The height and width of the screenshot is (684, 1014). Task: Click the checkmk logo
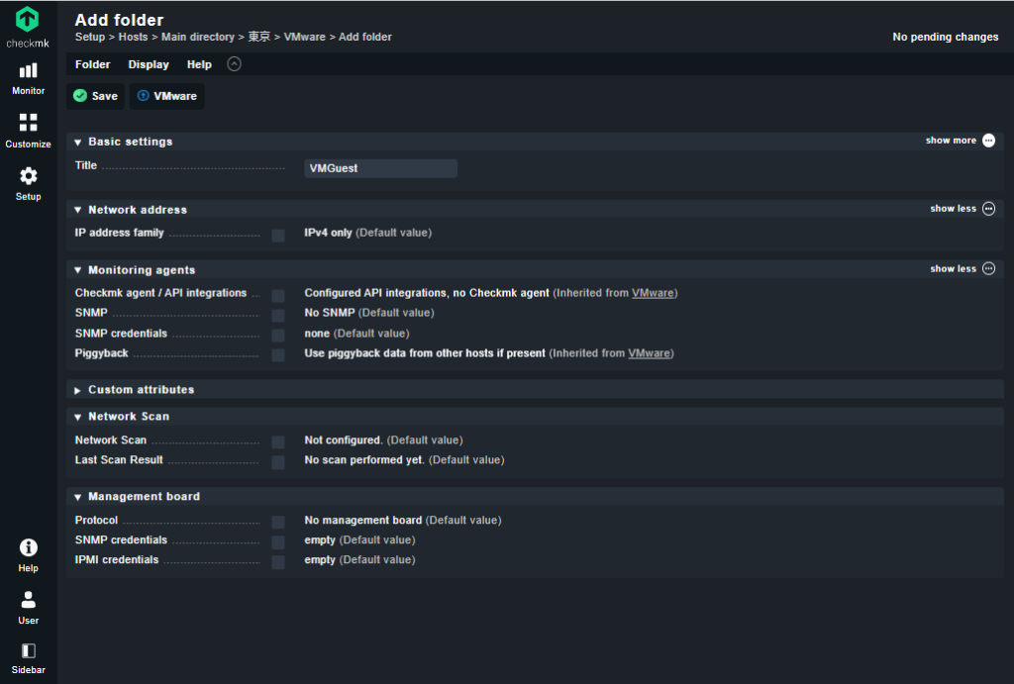(x=27, y=27)
